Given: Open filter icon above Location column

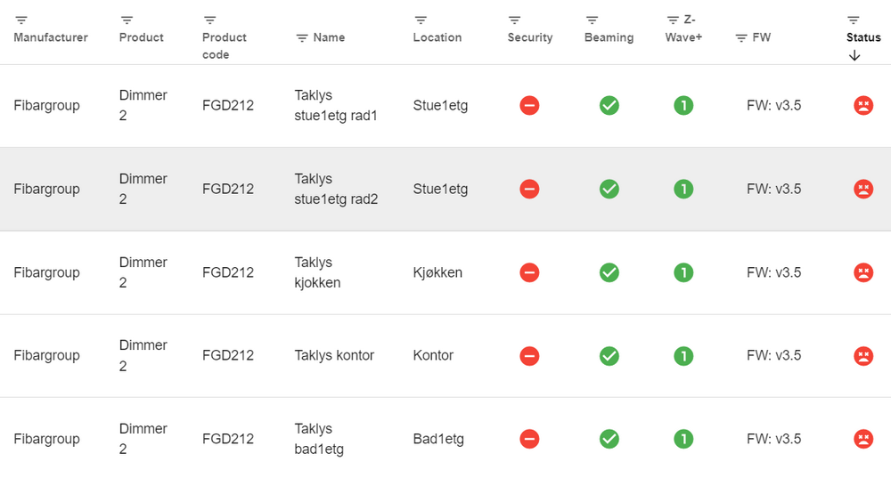Looking at the screenshot, I should [x=421, y=20].
